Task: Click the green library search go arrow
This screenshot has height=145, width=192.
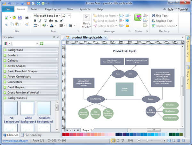Action: 42,43
